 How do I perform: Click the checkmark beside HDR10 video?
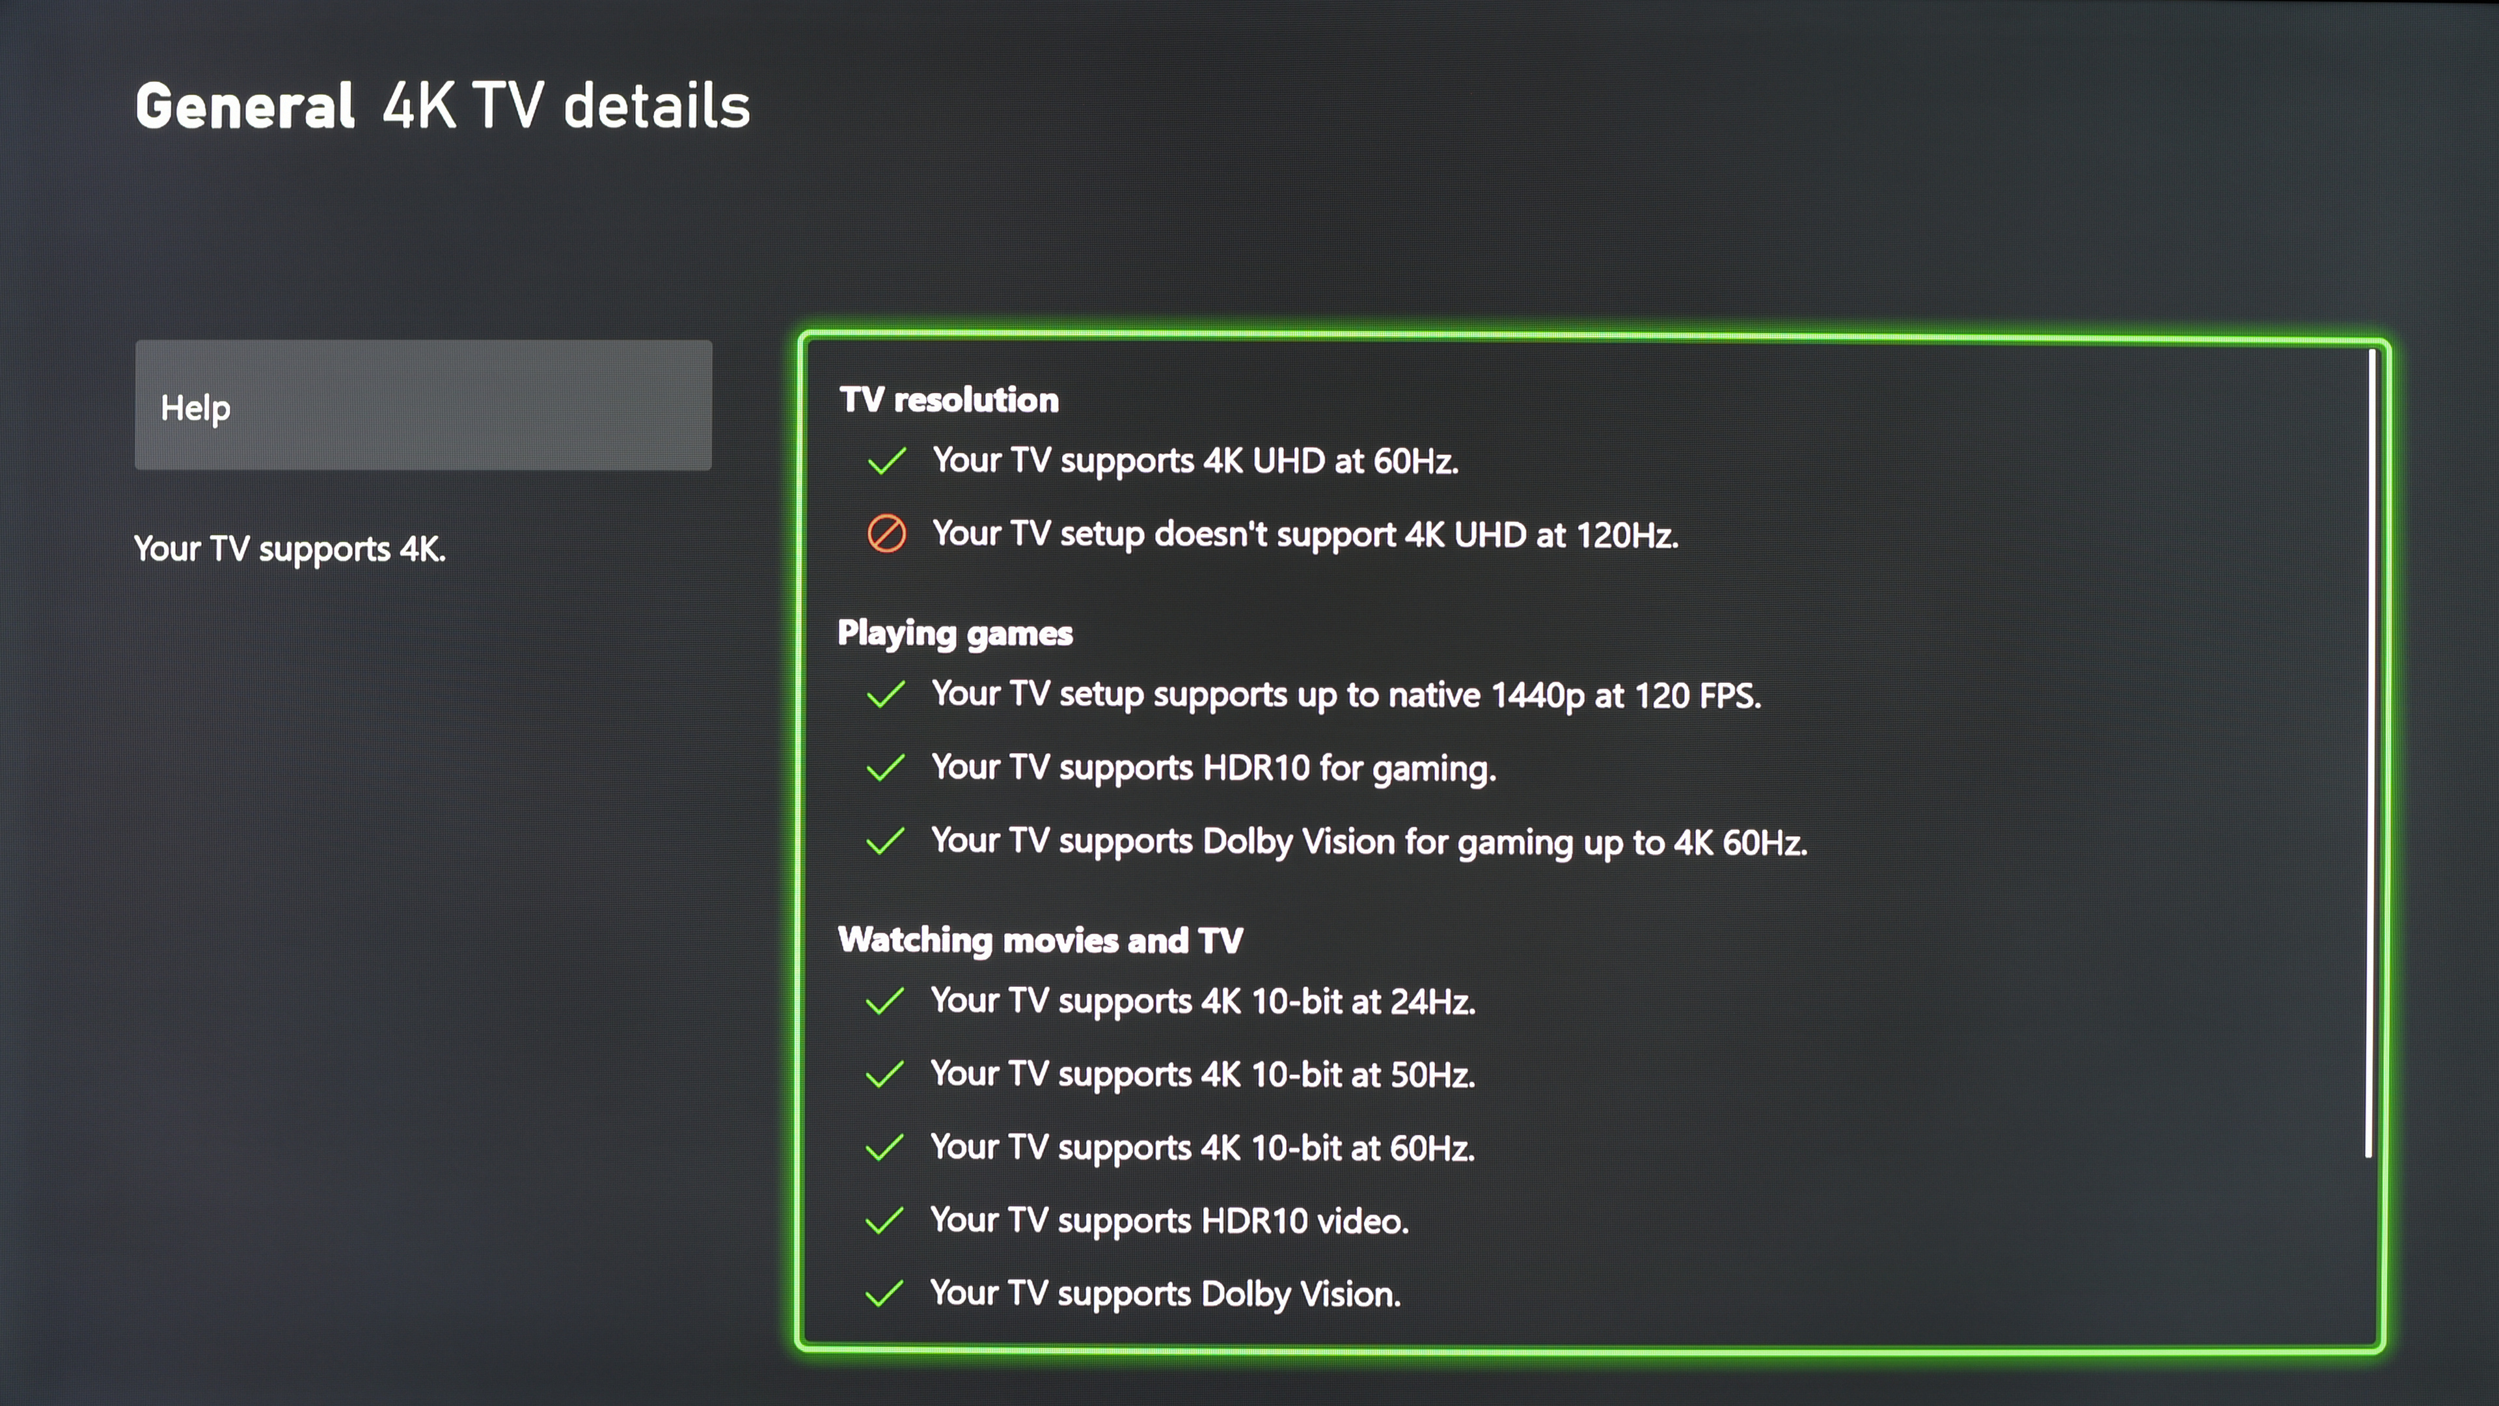tap(884, 1220)
